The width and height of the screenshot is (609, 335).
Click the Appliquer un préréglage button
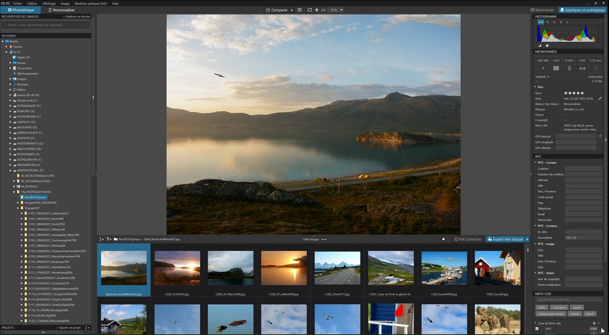pyautogui.click(x=582, y=10)
